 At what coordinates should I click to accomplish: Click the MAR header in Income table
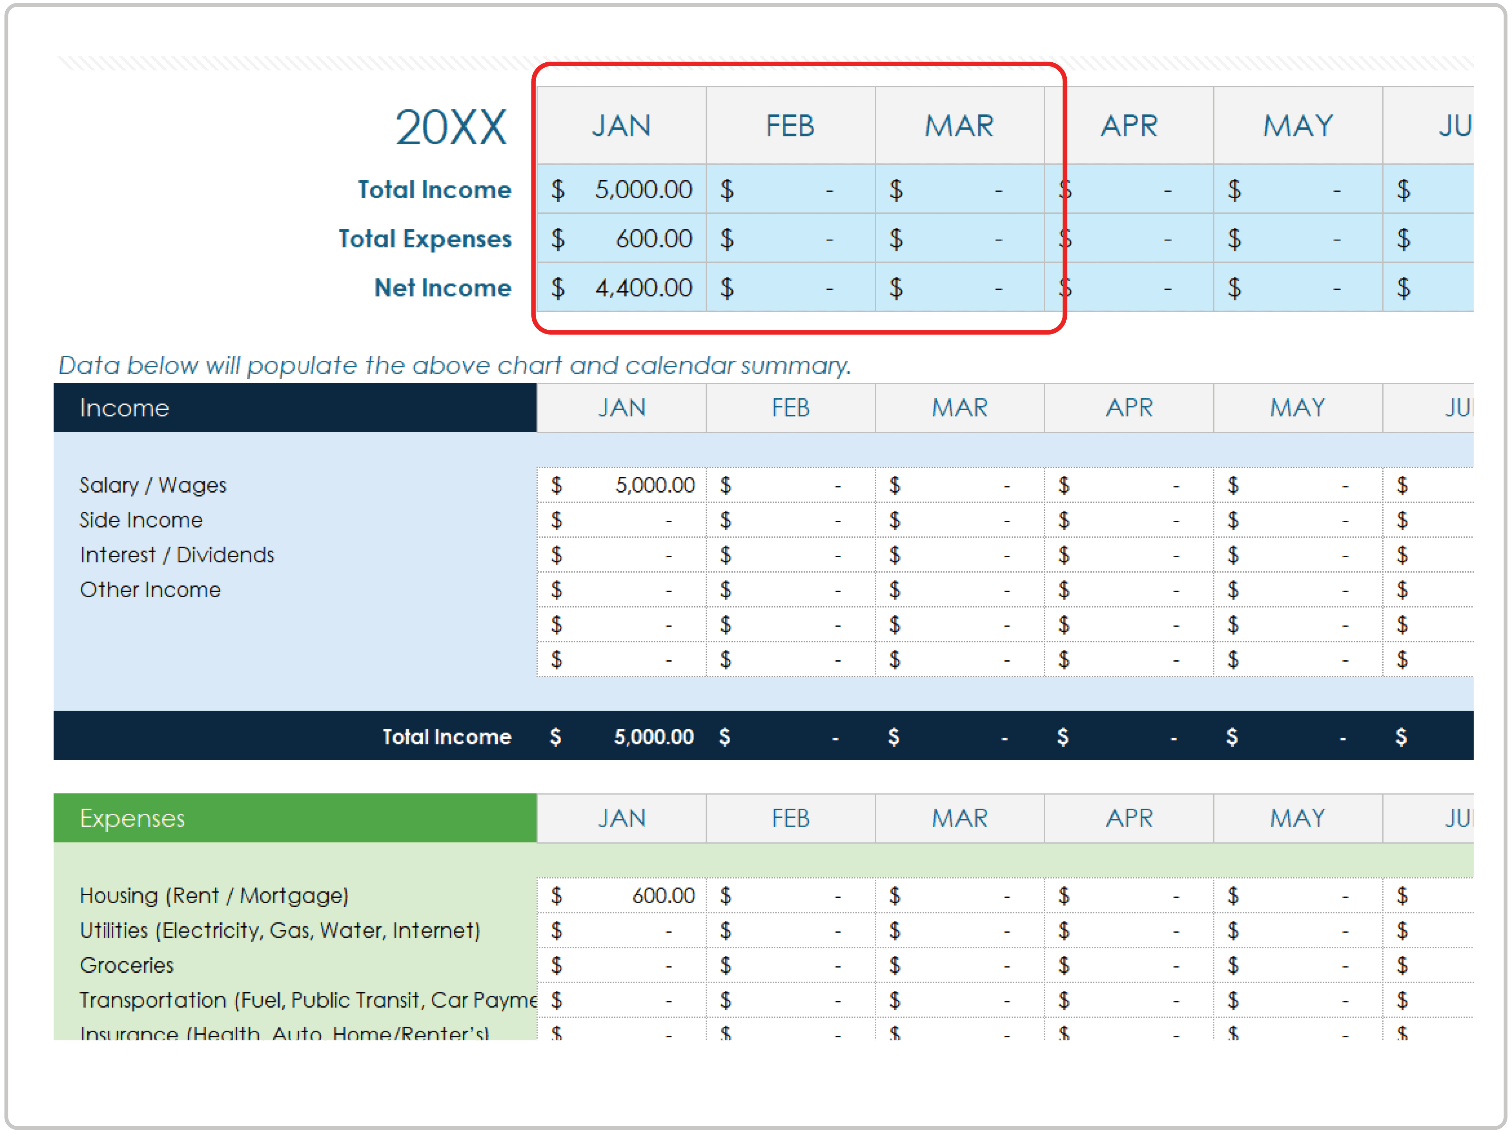(959, 408)
